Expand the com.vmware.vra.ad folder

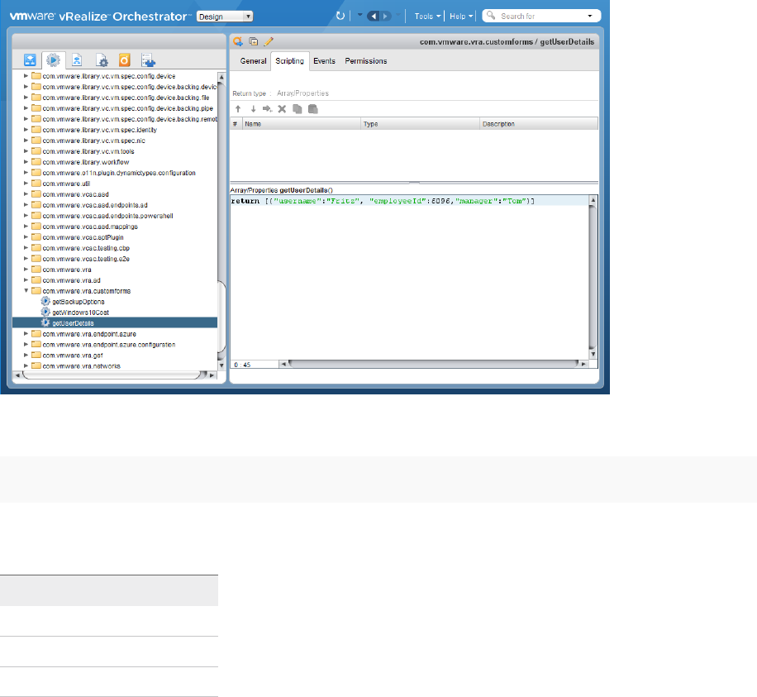(x=26, y=279)
